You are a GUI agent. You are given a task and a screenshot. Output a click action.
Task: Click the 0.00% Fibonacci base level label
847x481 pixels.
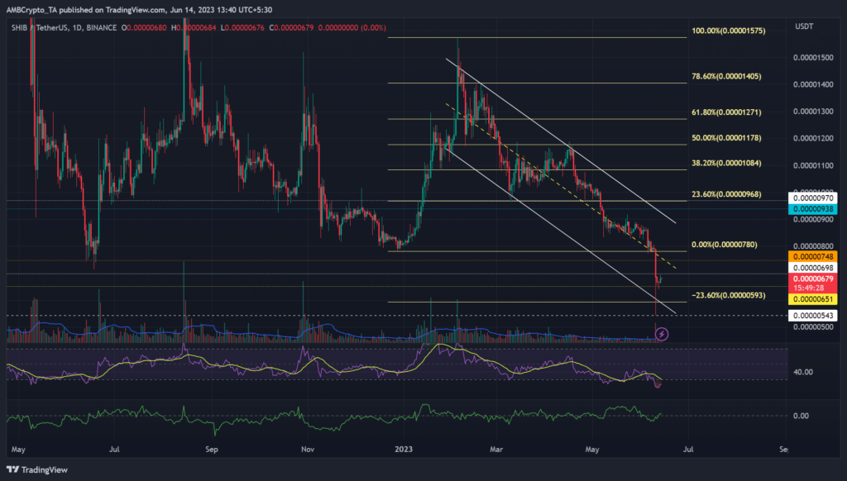[722, 245]
